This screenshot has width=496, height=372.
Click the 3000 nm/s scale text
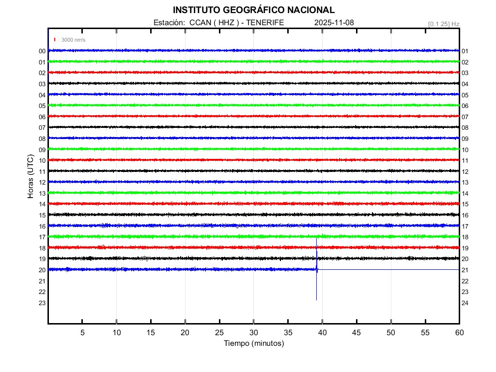pos(73,40)
